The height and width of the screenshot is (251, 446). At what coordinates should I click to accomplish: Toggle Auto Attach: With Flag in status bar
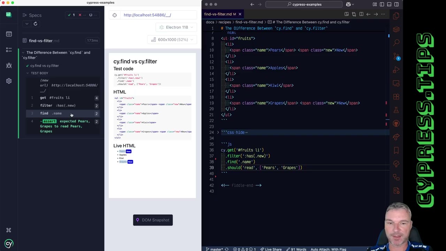[x=328, y=249]
